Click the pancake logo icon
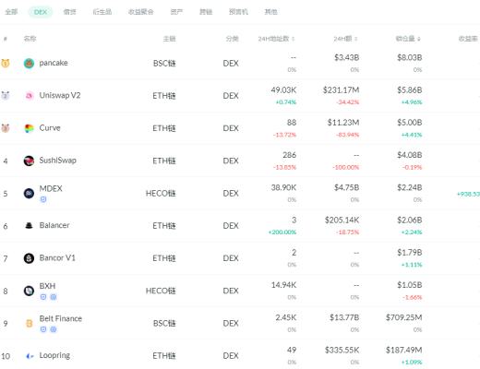The height and width of the screenshot is (369, 480). point(29,64)
